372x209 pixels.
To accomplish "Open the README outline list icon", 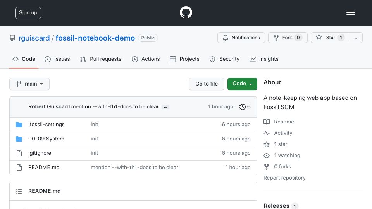I will pos(19,191).
